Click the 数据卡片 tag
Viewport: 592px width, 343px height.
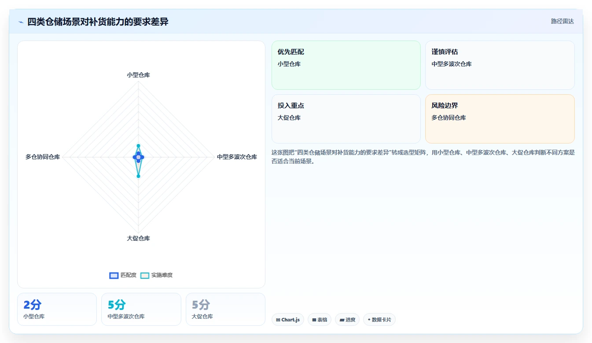[379, 320]
